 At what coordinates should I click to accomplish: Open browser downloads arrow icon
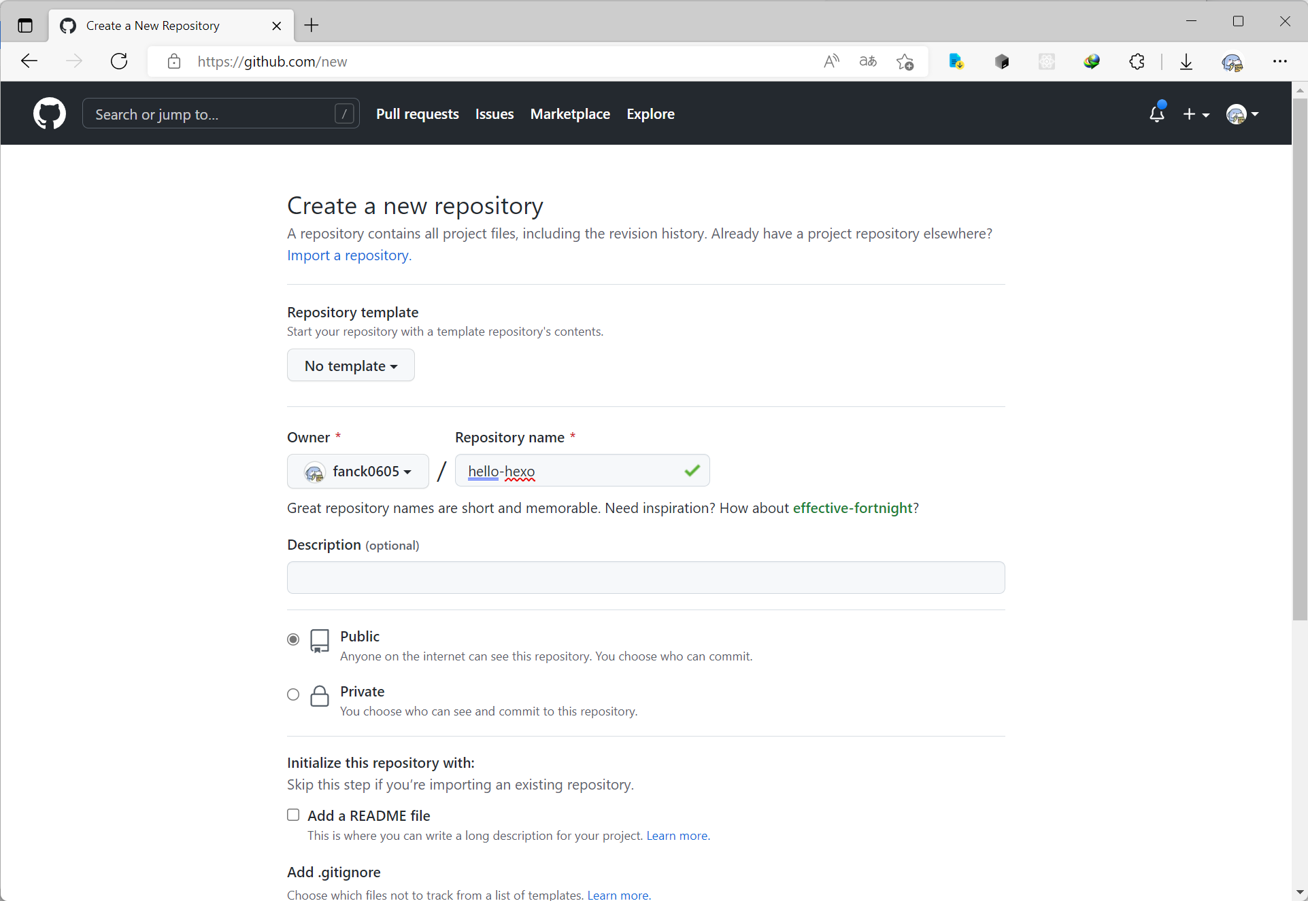1186,61
